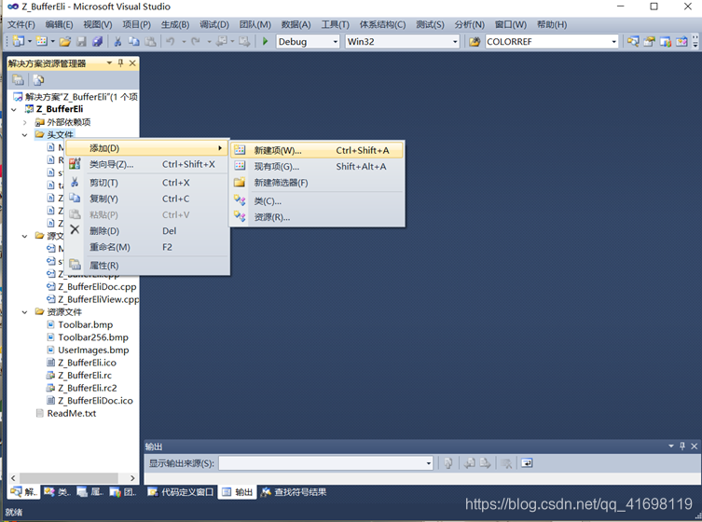The width and height of the screenshot is (702, 522).
Task: Select Toolbar256.bmp in the tree
Action: 92,337
